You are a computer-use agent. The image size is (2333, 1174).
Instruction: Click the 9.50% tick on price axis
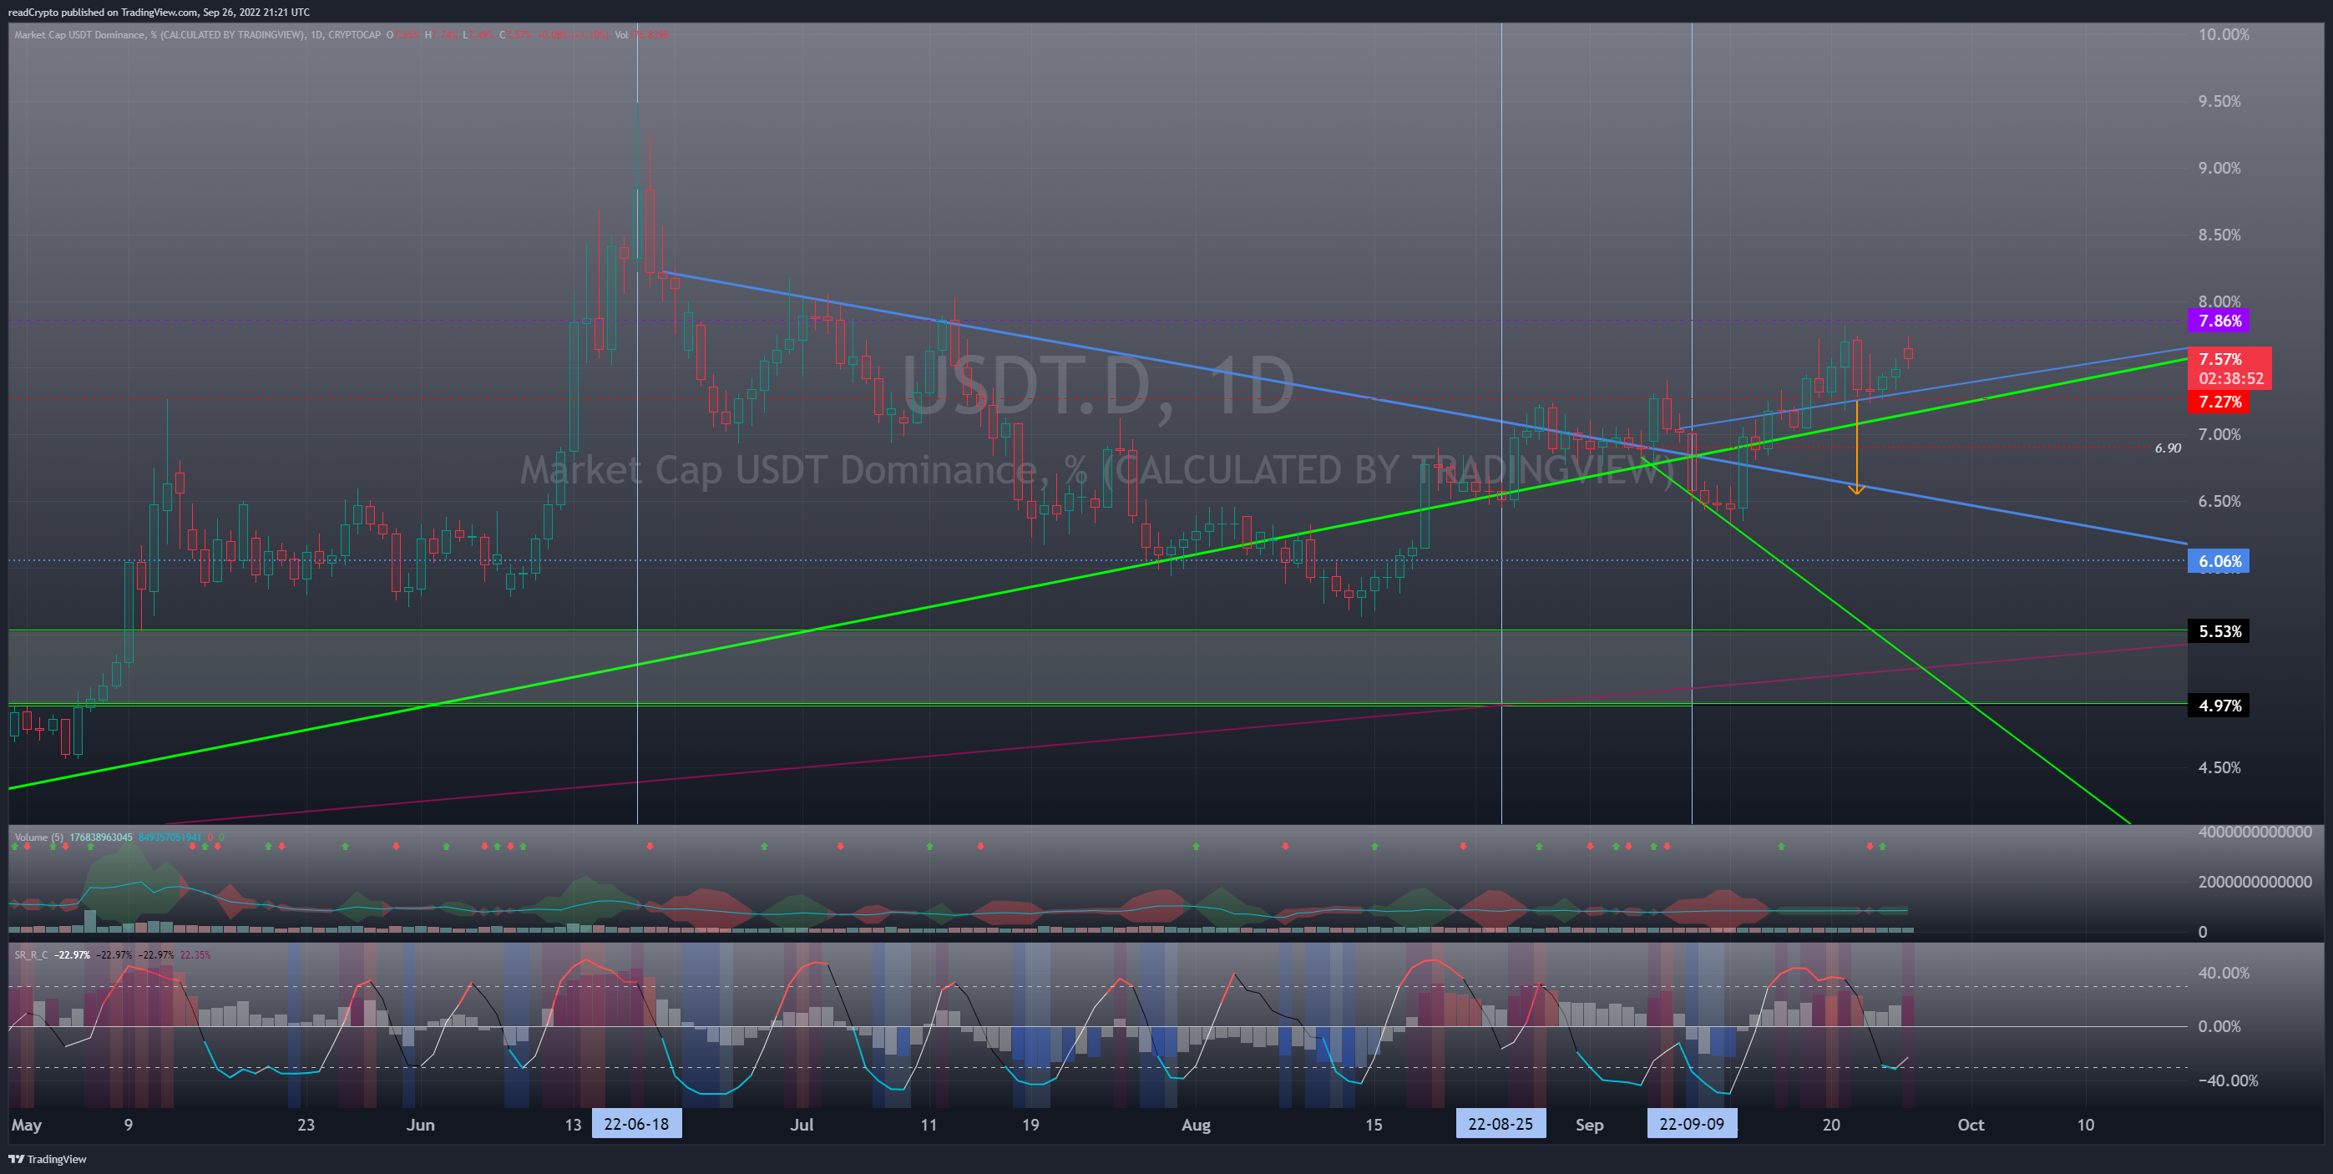(2219, 100)
